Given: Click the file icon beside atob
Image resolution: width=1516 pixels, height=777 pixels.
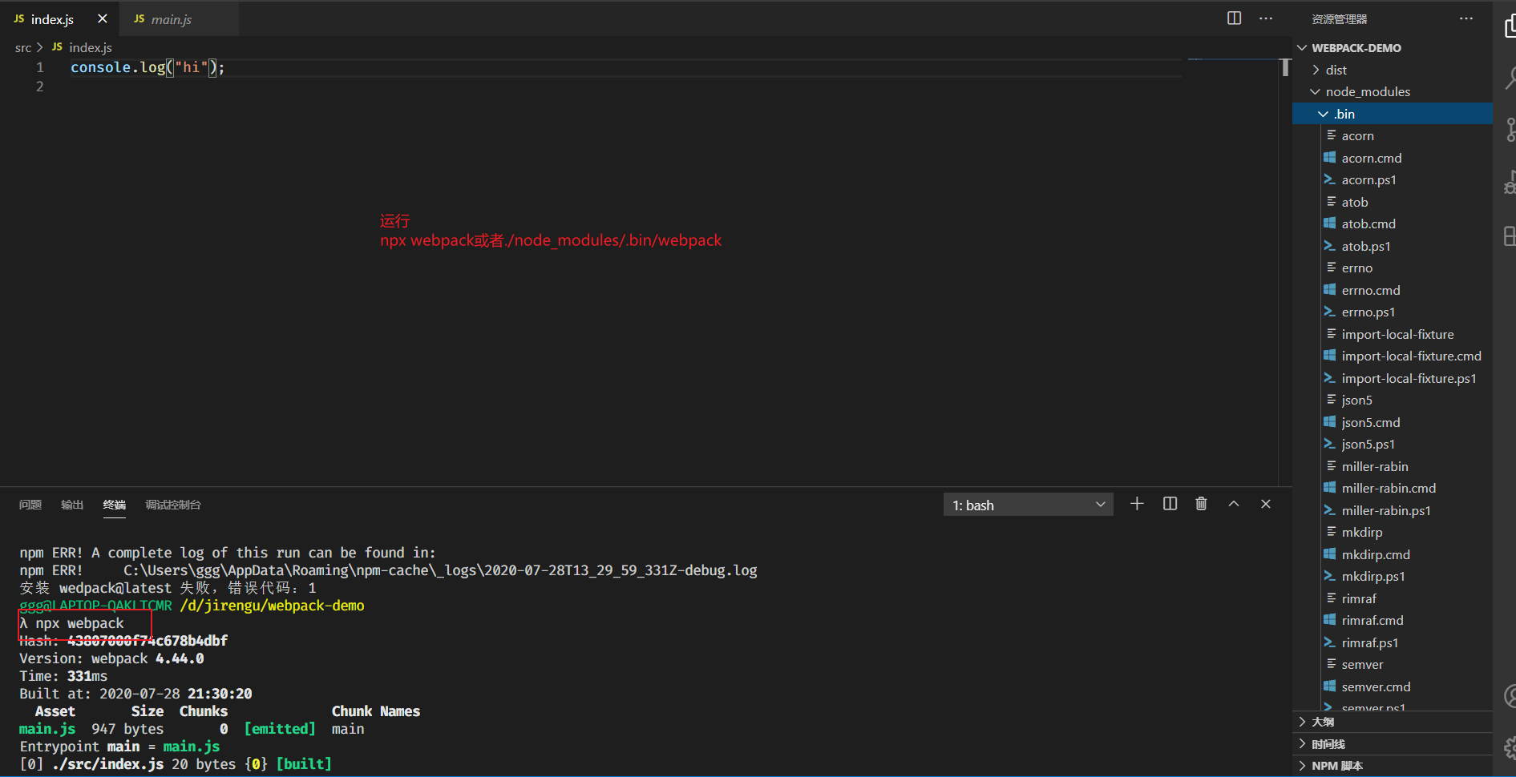Looking at the screenshot, I should tap(1331, 202).
